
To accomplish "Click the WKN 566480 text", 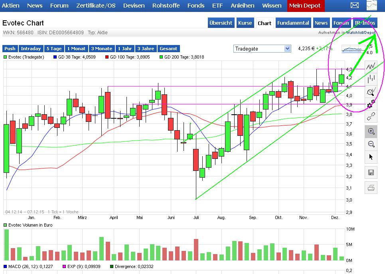I will click(x=18, y=33).
